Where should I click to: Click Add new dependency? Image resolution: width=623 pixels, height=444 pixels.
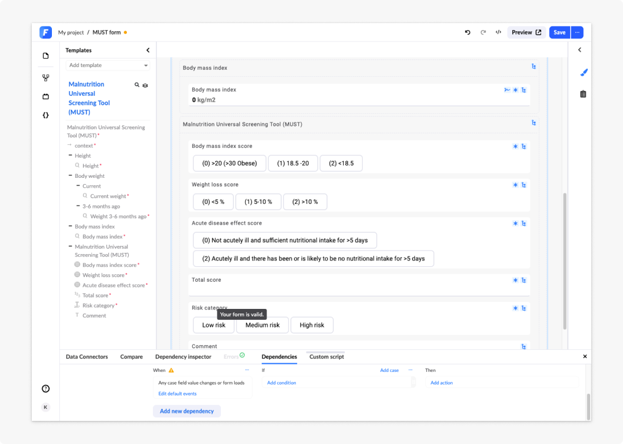[187, 411]
